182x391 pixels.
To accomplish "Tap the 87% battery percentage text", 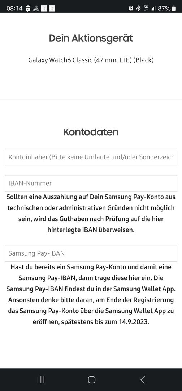I will pyautogui.click(x=164, y=8).
